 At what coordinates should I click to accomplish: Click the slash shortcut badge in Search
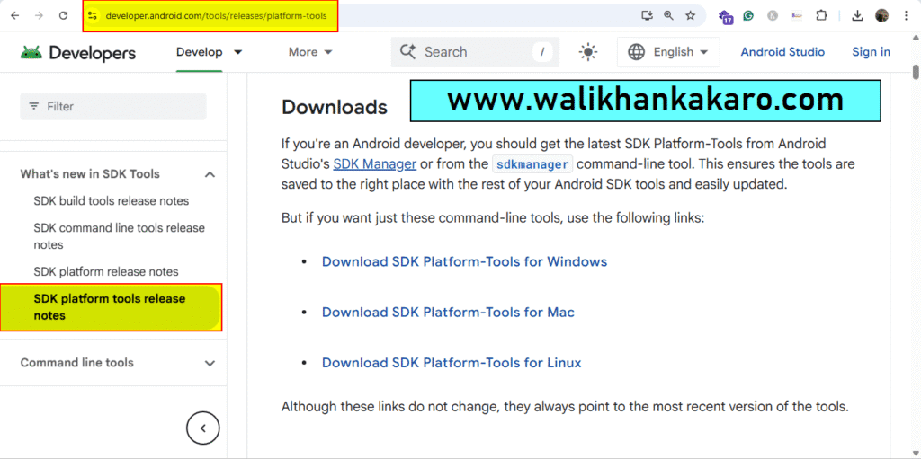(x=542, y=52)
